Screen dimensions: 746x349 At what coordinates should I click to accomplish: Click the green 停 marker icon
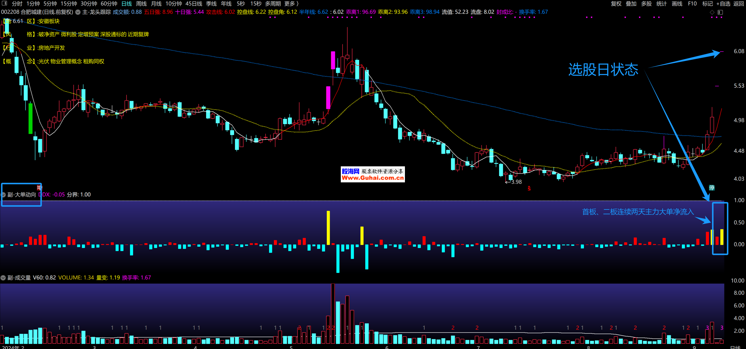coord(712,188)
